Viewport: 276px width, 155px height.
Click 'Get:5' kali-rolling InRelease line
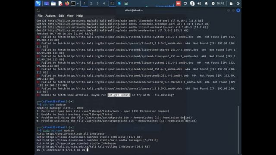[93, 146]
